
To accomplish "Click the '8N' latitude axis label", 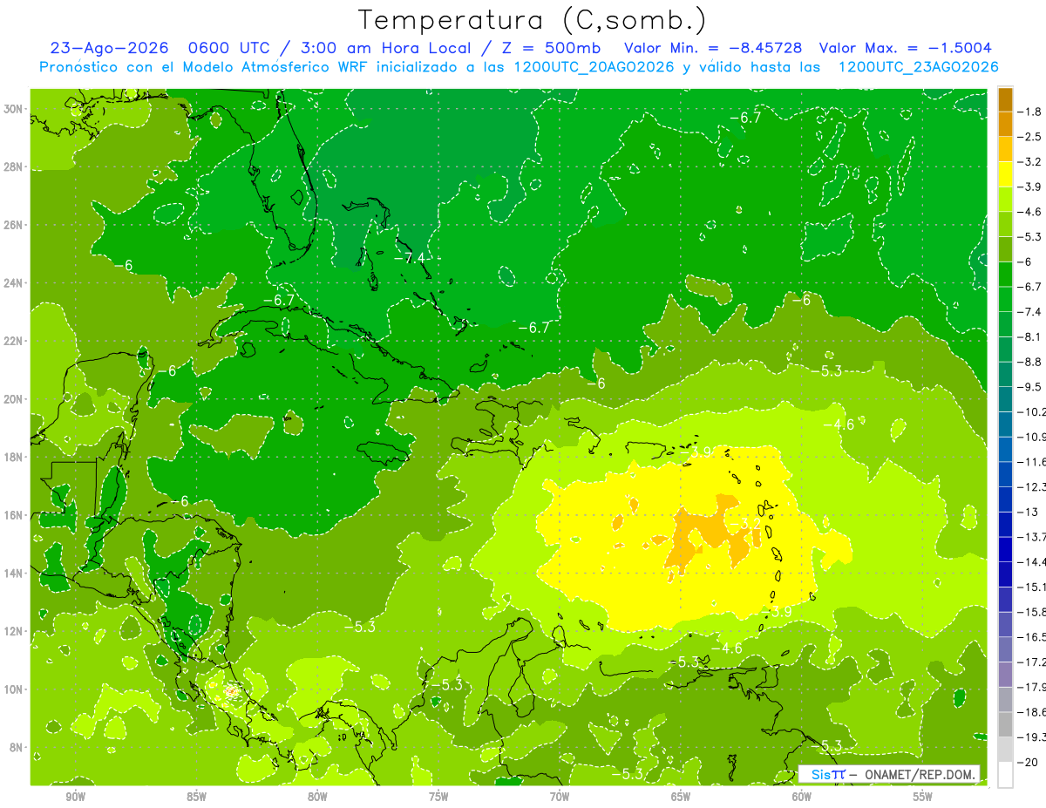I will [x=17, y=747].
